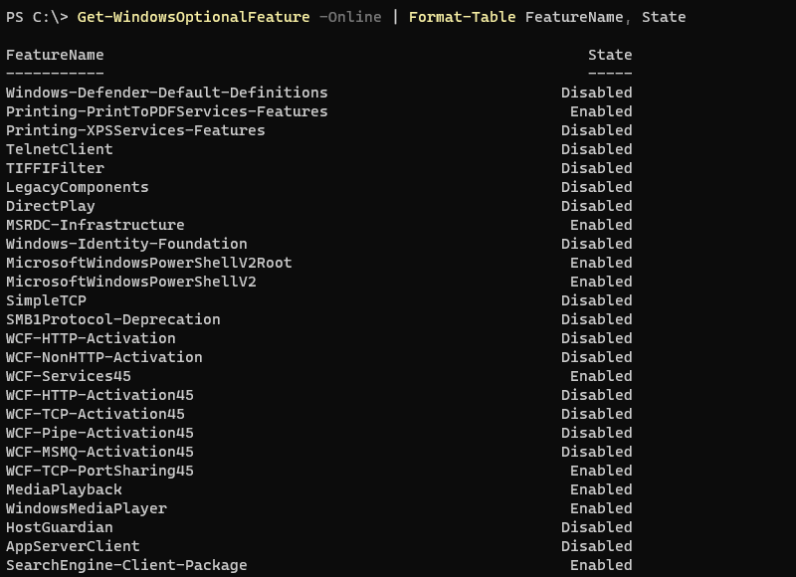
Task: Select the SMB1Protocol-Deprecation feature
Action: pos(113,319)
